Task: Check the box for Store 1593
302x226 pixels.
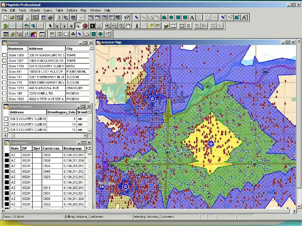Action: [4, 99]
